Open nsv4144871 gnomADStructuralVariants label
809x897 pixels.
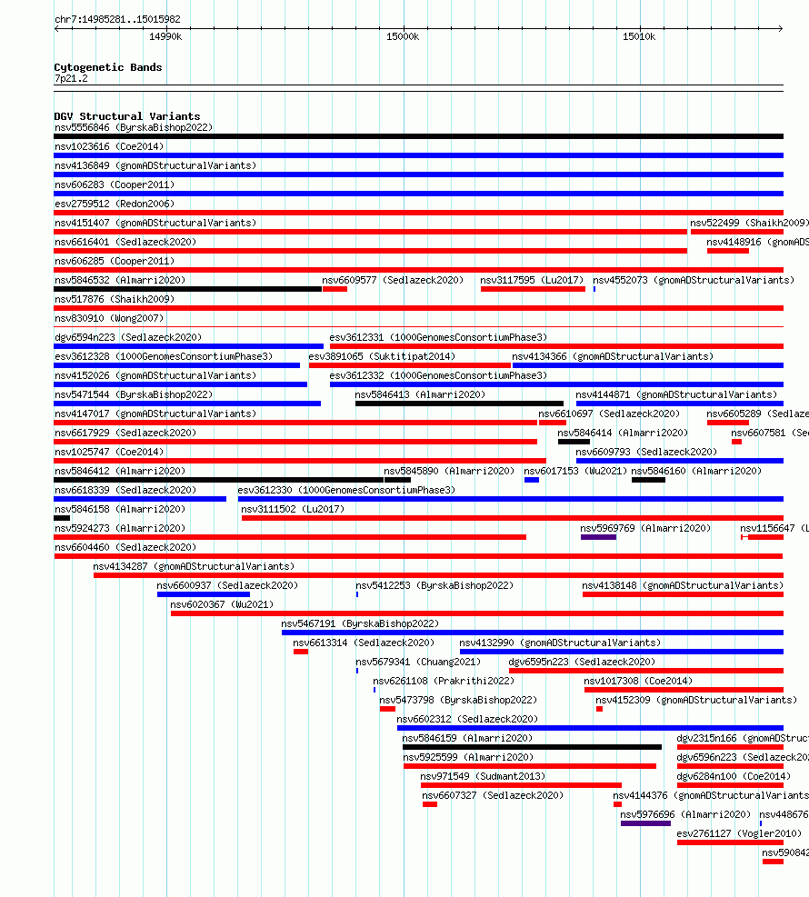click(676, 394)
